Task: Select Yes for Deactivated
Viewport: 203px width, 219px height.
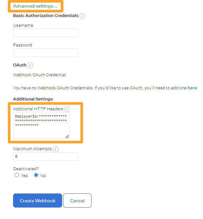Action: (17, 175)
